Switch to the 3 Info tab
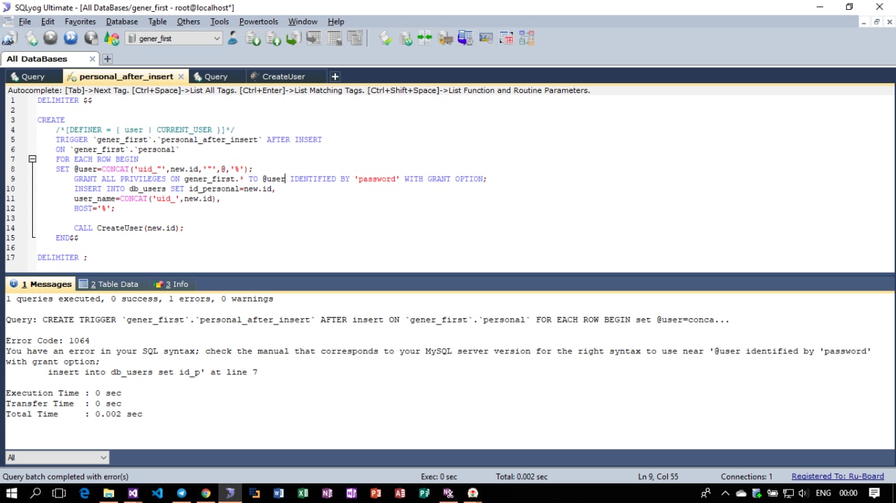The image size is (896, 503). coord(171,284)
